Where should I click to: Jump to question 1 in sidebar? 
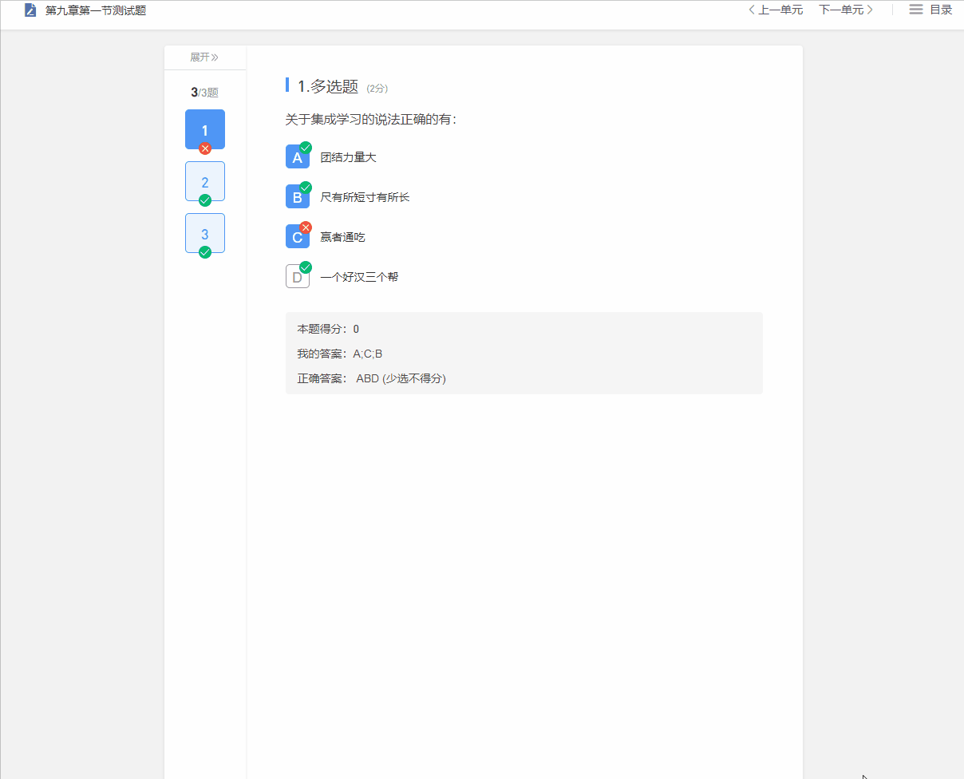pyautogui.click(x=205, y=129)
